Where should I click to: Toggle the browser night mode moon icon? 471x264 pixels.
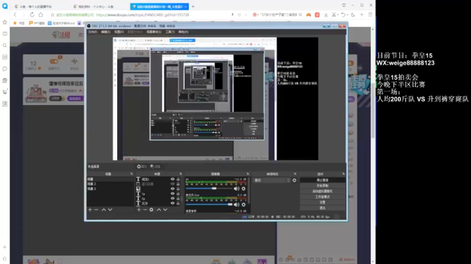[x=353, y=15]
